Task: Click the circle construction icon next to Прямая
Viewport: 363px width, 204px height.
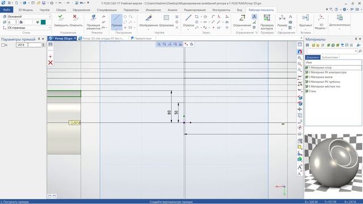Action: [x=125, y=16]
